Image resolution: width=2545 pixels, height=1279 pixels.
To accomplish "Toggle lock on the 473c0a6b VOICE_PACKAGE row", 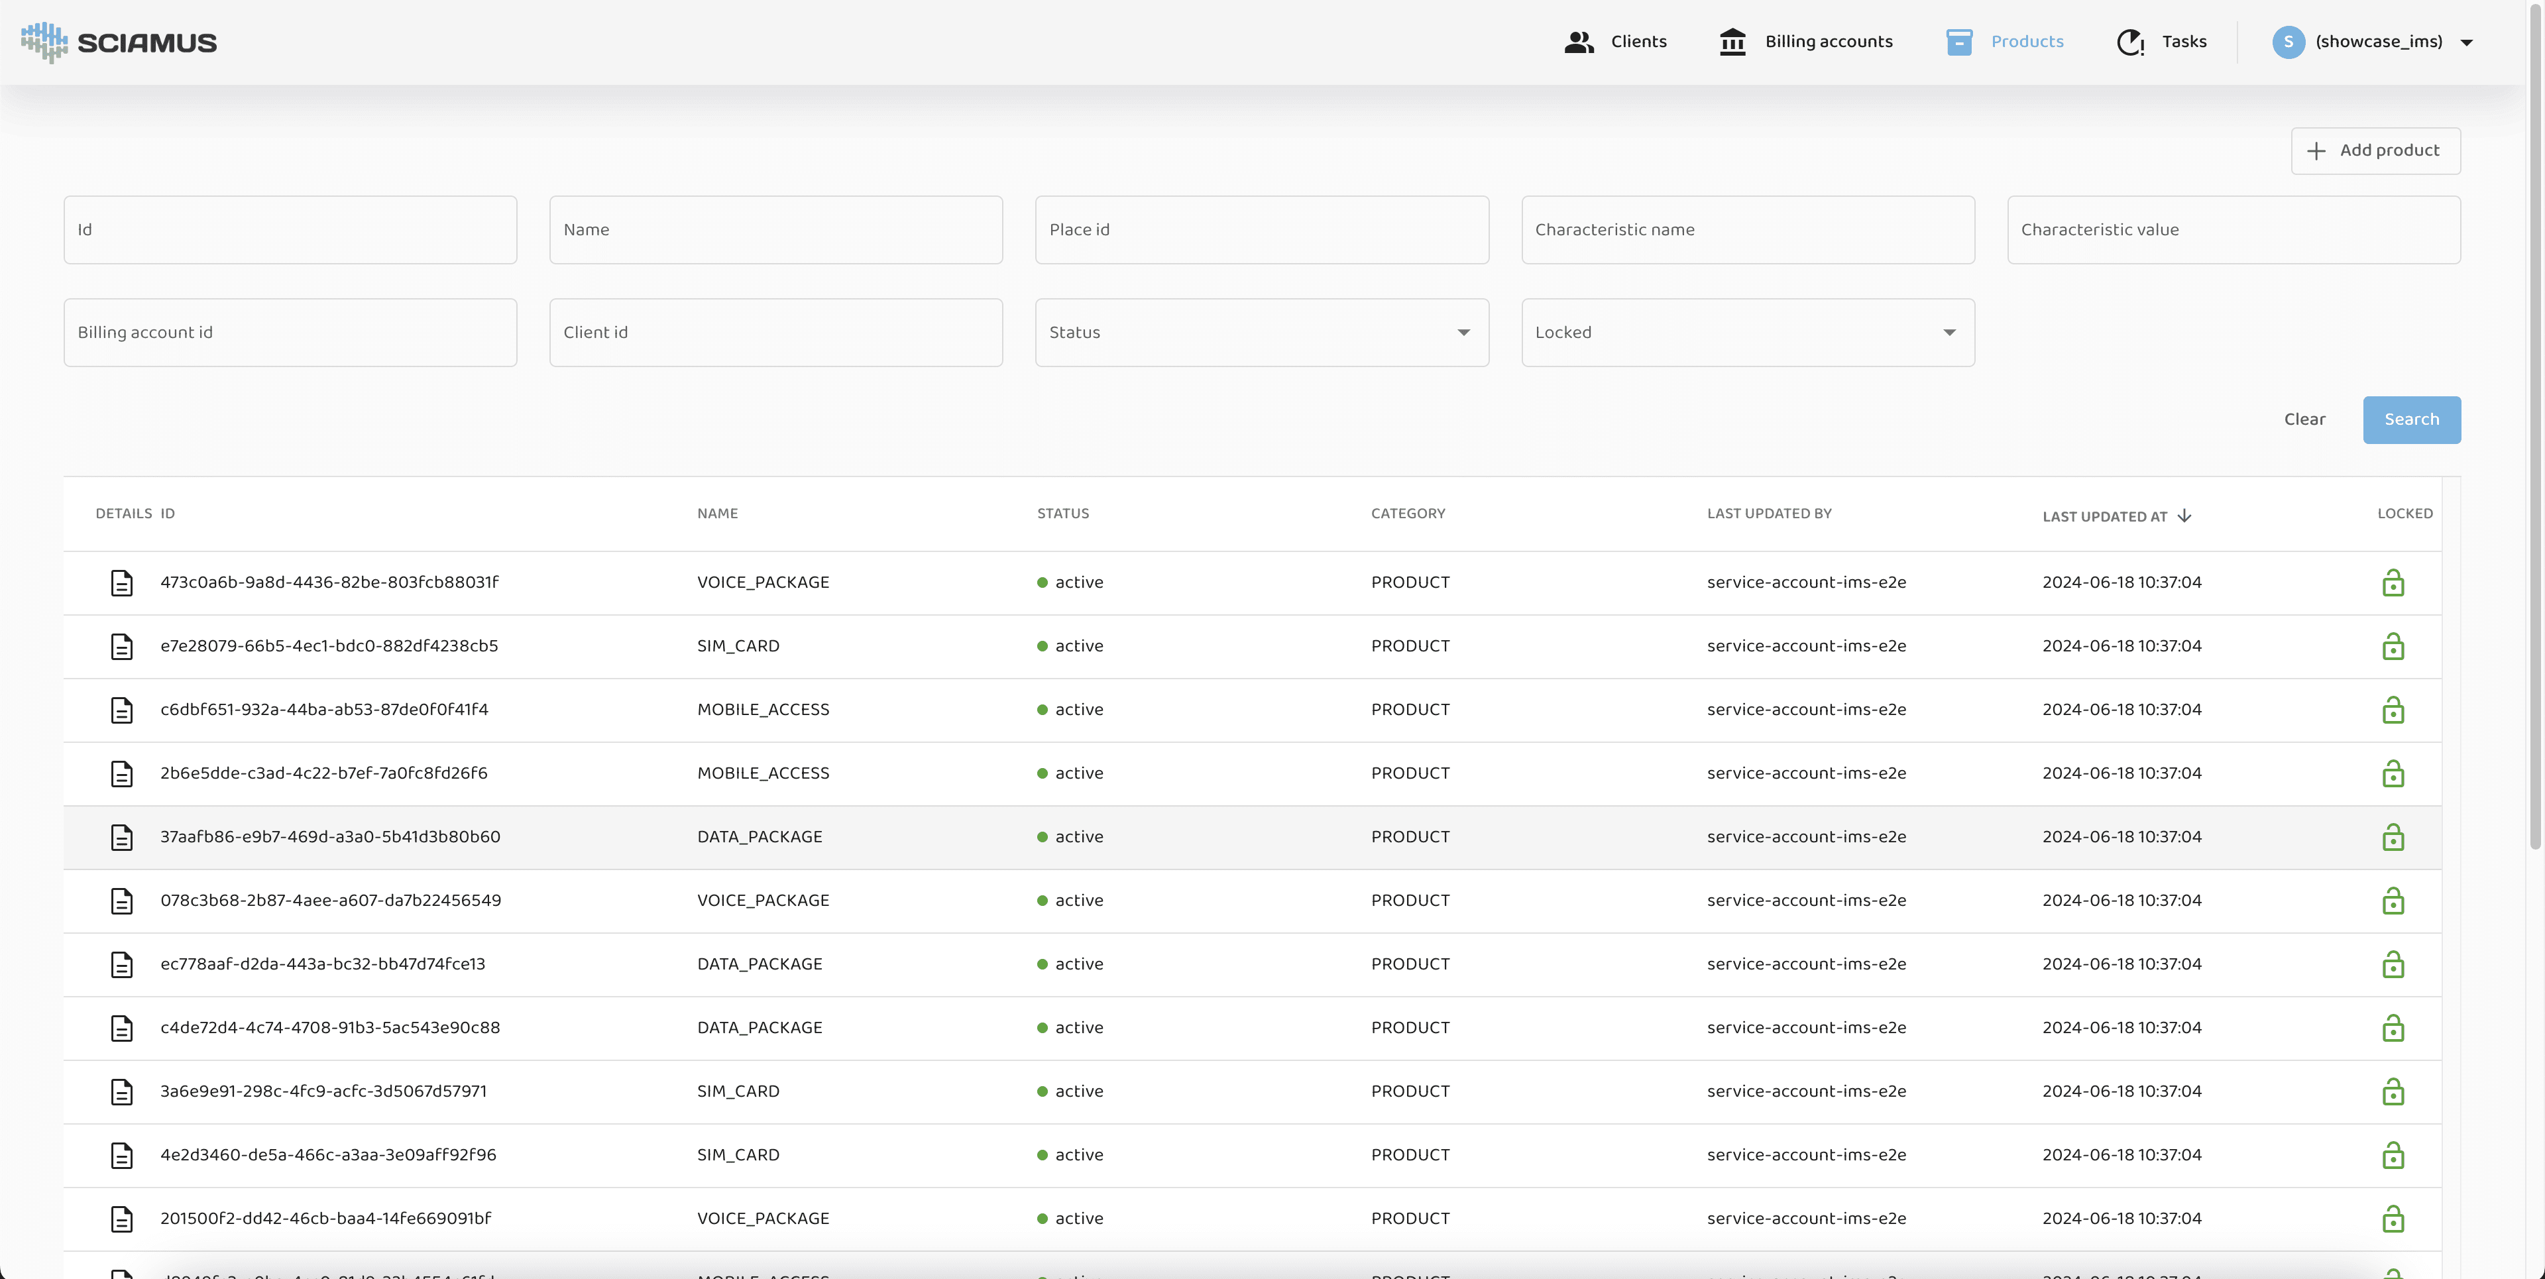I will pyautogui.click(x=2392, y=583).
